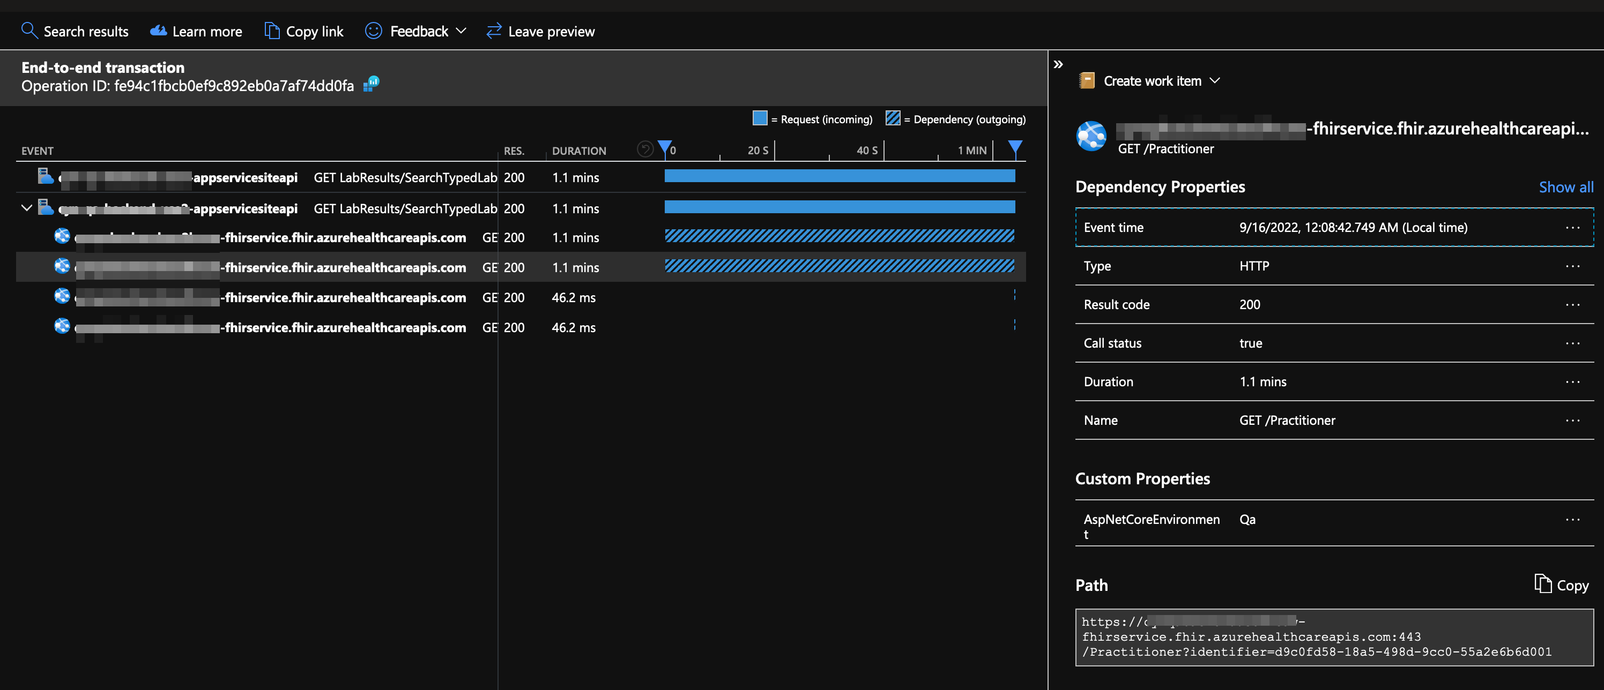1604x690 pixels.
Task: Click server icon of first appservicesiteapi row
Action: point(46,176)
